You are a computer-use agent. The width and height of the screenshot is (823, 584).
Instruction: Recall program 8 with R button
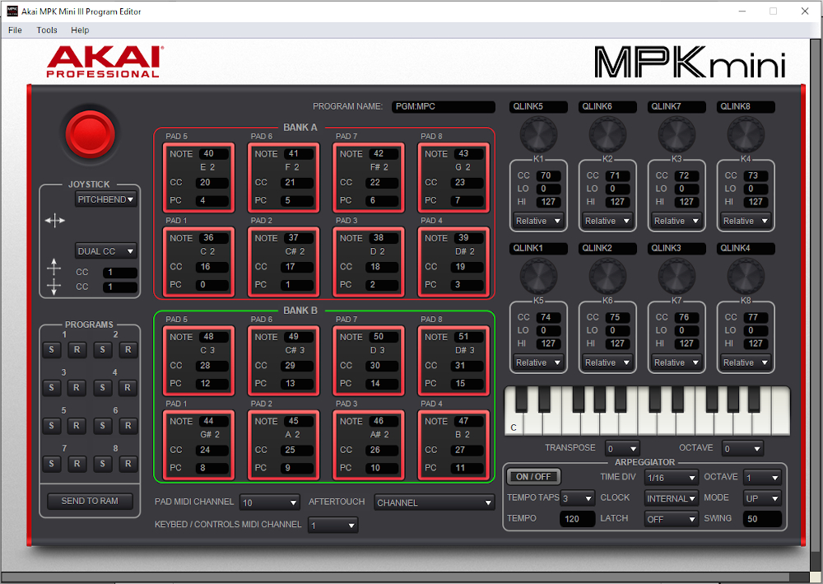128,464
